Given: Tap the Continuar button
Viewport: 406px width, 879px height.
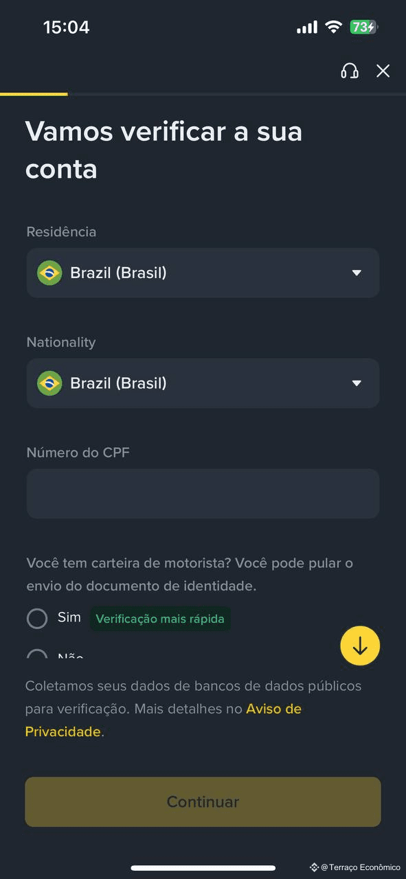Looking at the screenshot, I should point(203,802).
